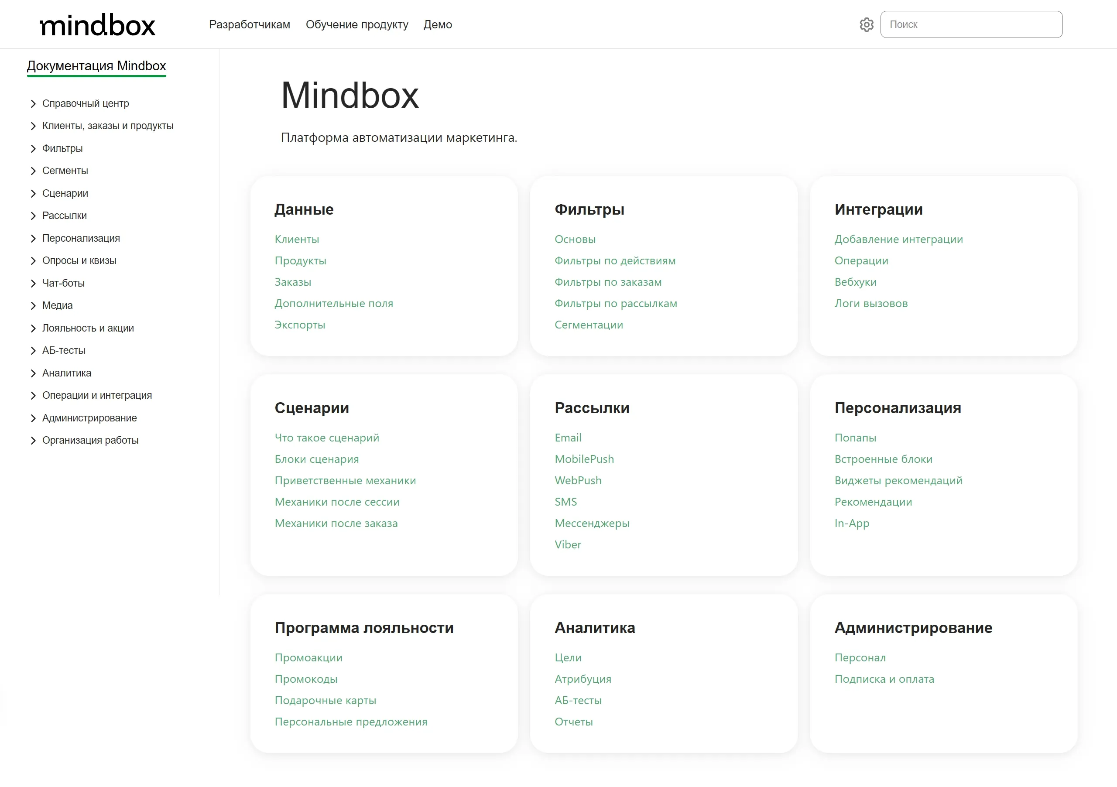The image size is (1117, 787).
Task: Expand Лояльность и акции chevron
Action: (x=33, y=328)
